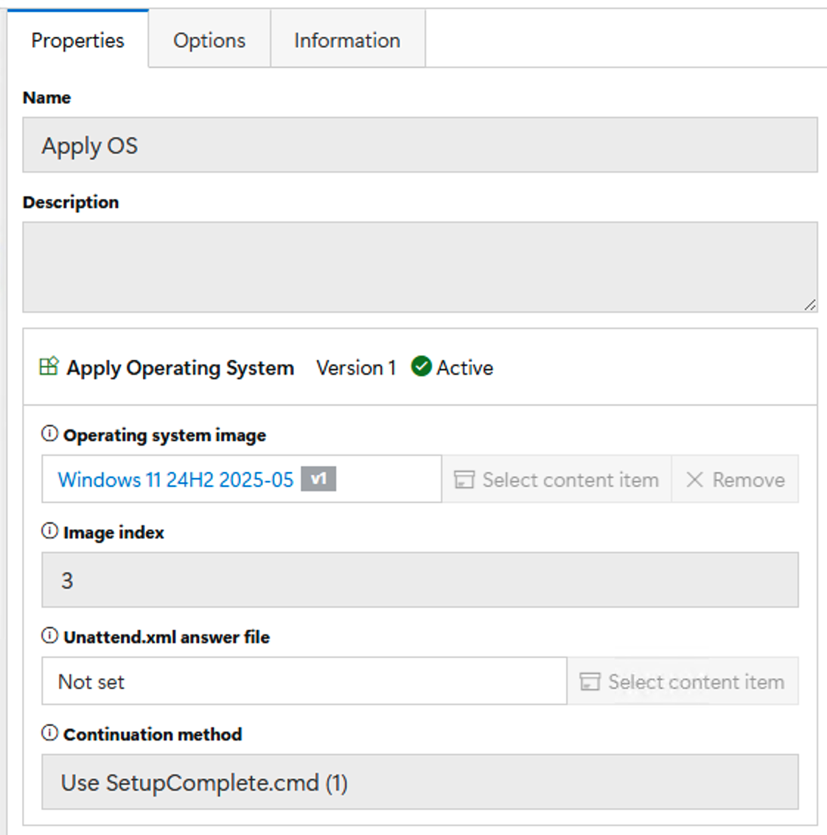Click the Apply Operating System step icon
Viewport: 827px width, 835px height.
(49, 367)
